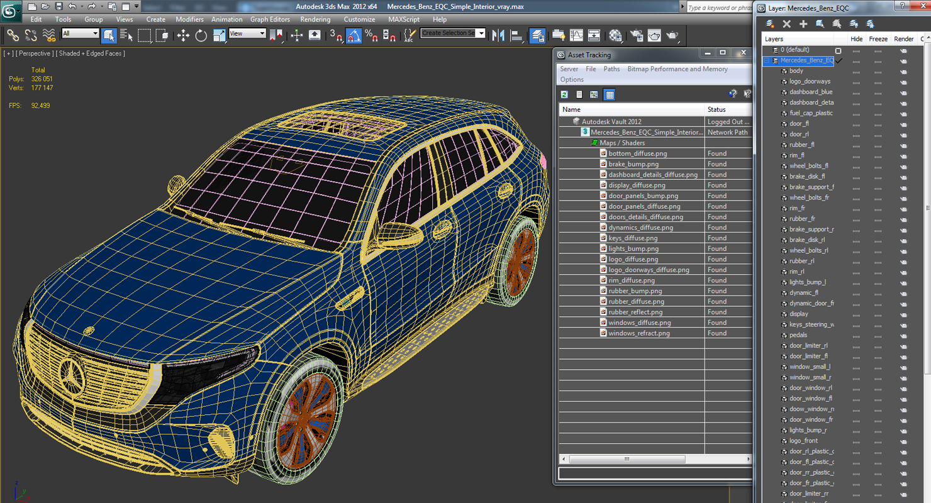Activate the Select Object tool
The image size is (931, 503).
coord(108,35)
